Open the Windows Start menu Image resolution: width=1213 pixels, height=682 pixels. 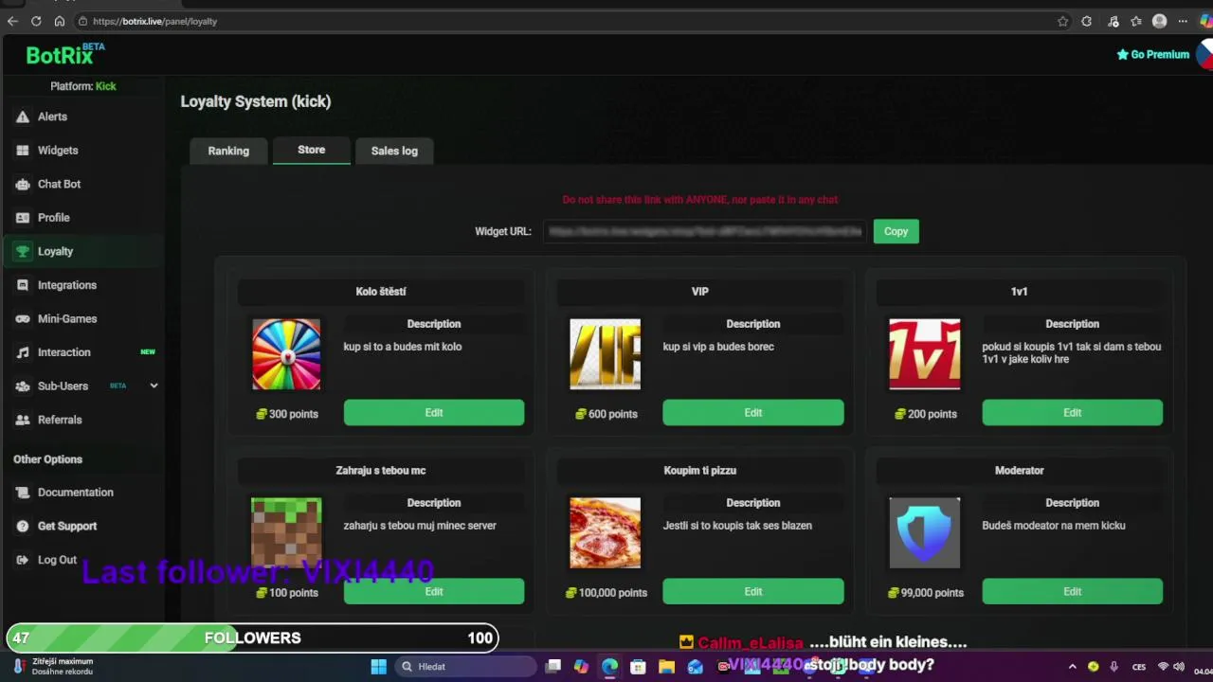(x=378, y=666)
